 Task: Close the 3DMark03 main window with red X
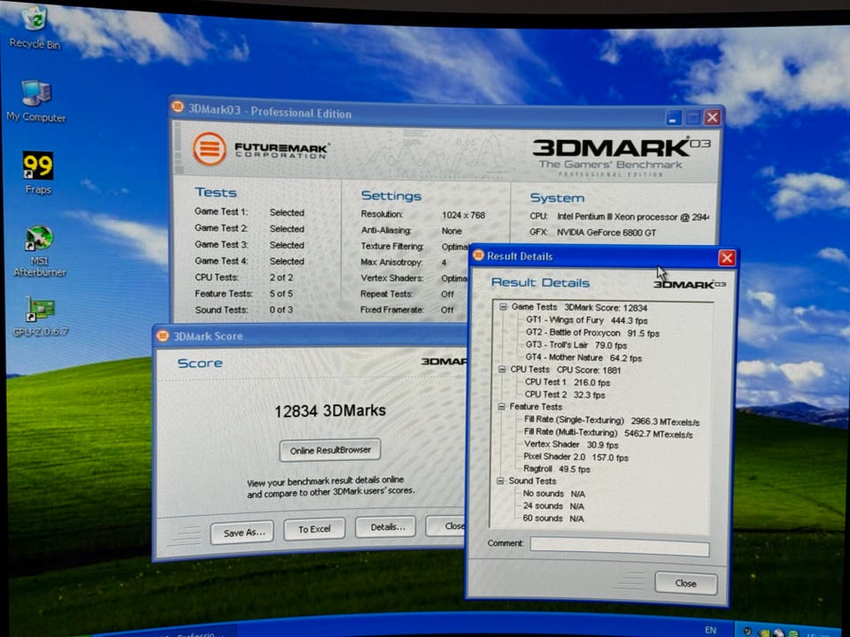pos(712,118)
